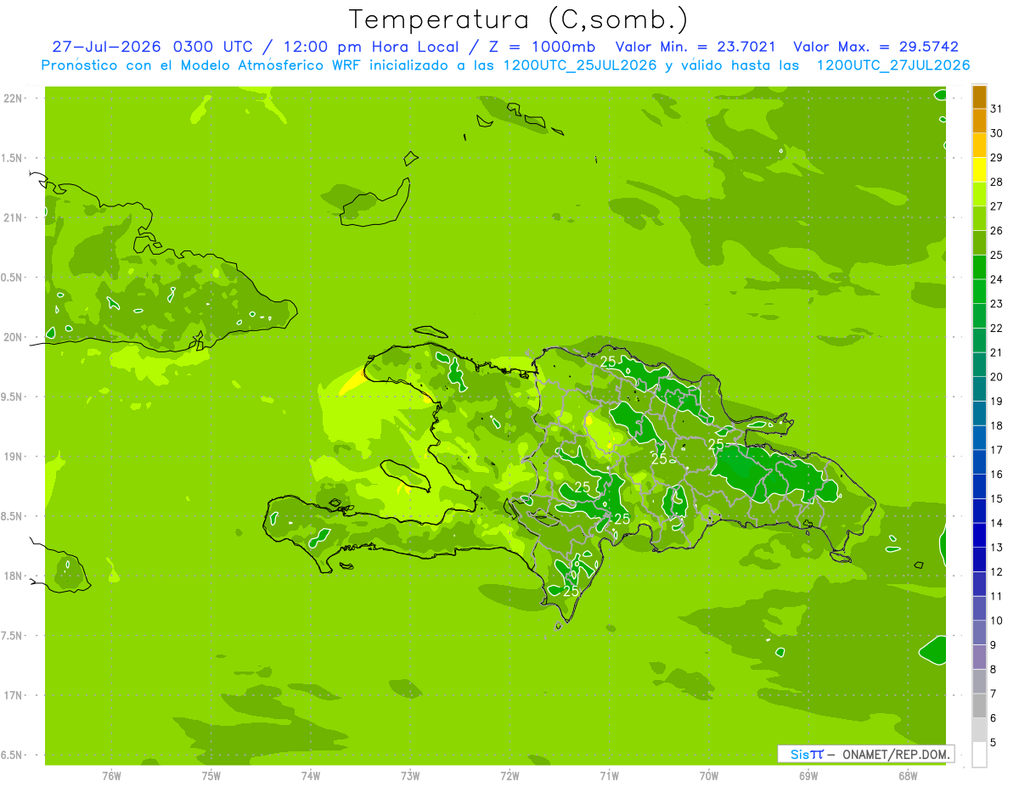1019x787 pixels.
Task: Select the 'Valor Min. = 23.7021' text
Action: coord(695,47)
